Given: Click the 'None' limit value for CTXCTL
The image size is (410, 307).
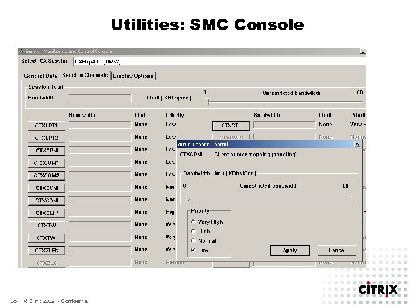Looking at the screenshot, I should coord(325,125).
